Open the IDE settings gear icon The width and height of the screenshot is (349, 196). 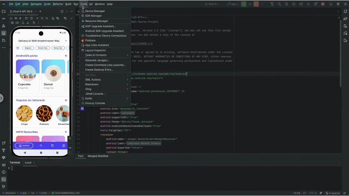click(315, 4)
